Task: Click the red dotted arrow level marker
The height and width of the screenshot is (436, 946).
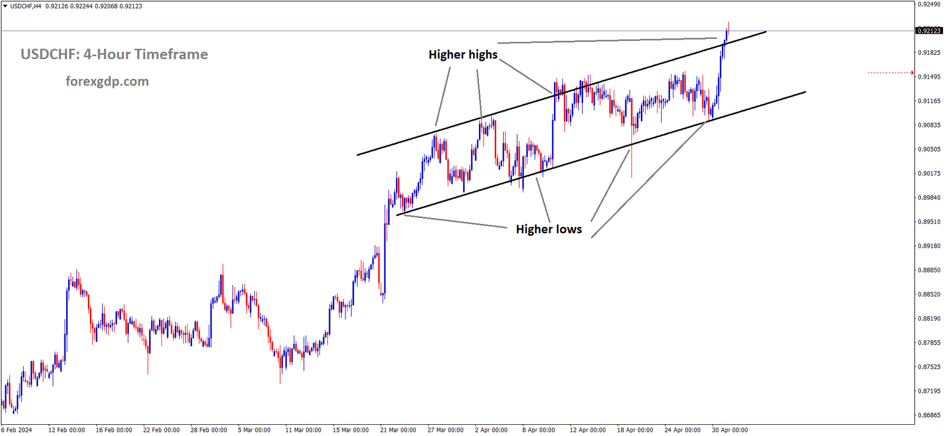Action: tap(891, 73)
